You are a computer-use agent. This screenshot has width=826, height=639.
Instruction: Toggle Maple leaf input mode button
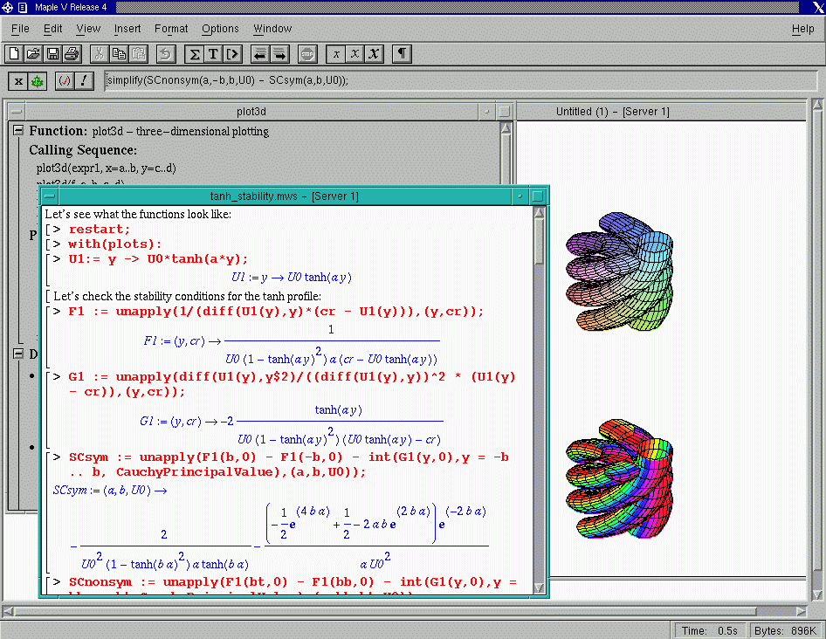click(x=37, y=81)
